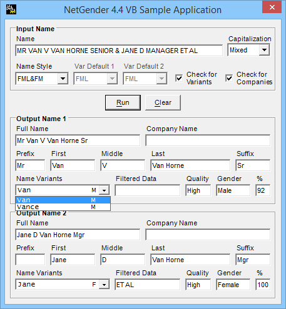Screen dimensions: 286x309
Task: Click the Gender field showing Female
Action: 233,285
